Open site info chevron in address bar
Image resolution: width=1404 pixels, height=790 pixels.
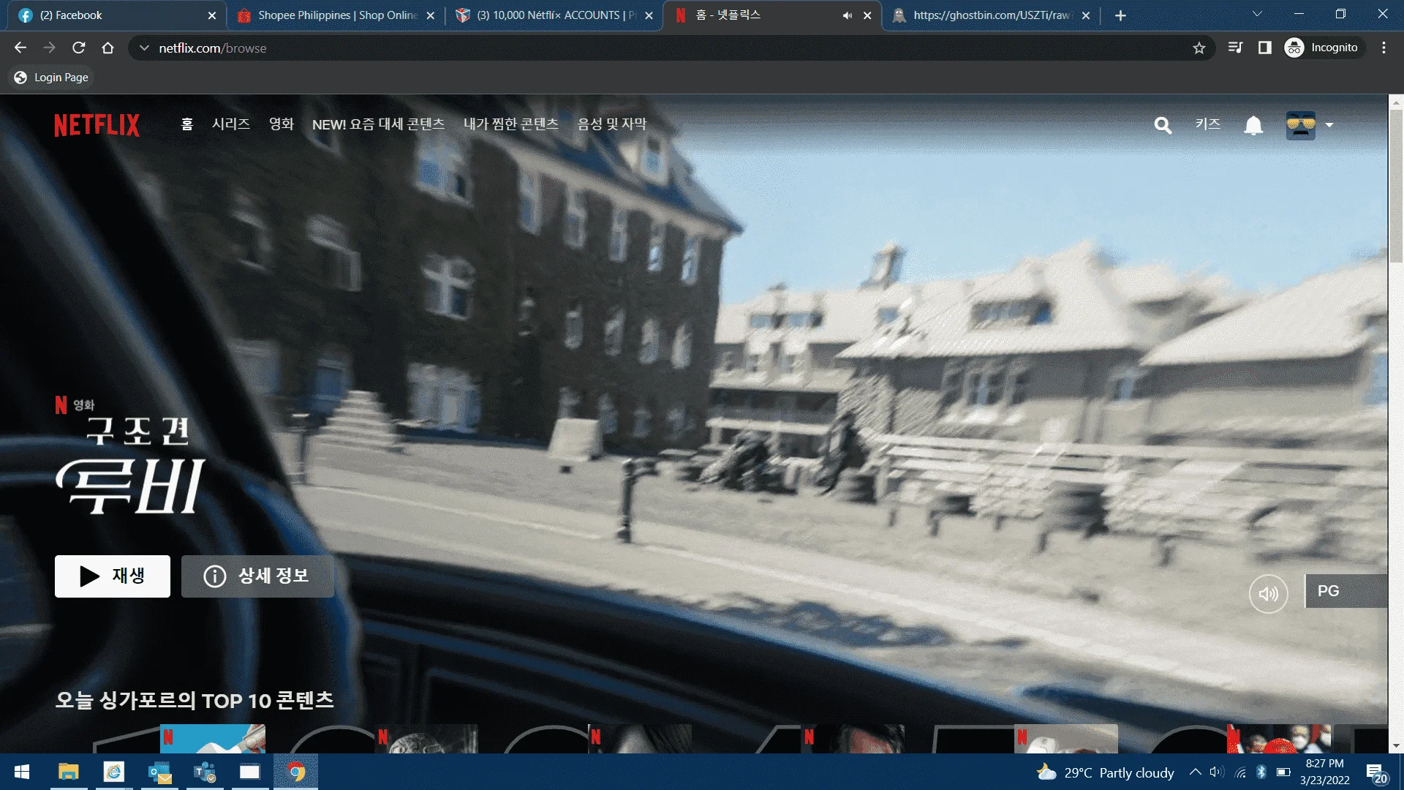tap(144, 48)
